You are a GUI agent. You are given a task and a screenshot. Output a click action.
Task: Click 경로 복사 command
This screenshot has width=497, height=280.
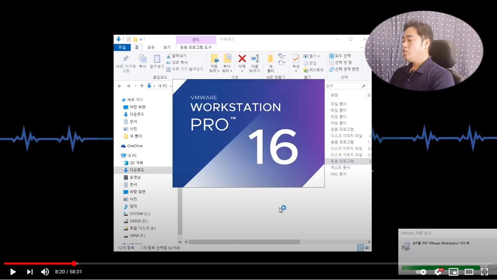click(177, 63)
